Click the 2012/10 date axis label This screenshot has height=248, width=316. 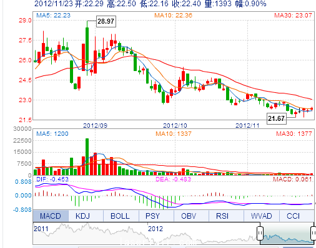click(x=175, y=125)
